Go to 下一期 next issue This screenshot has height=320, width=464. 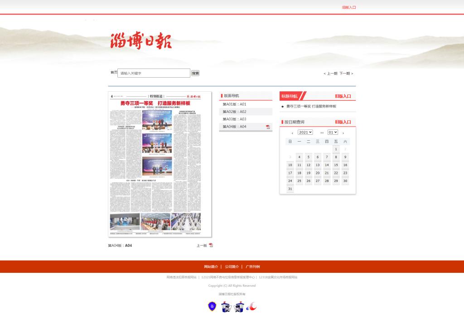click(x=345, y=74)
